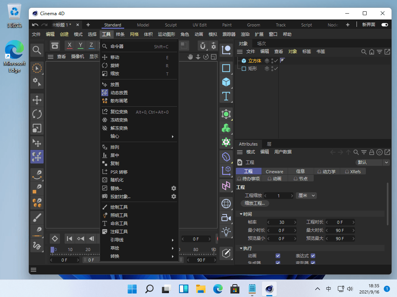Open the Cloner green cubes icon
The image size is (397, 297).
click(226, 128)
